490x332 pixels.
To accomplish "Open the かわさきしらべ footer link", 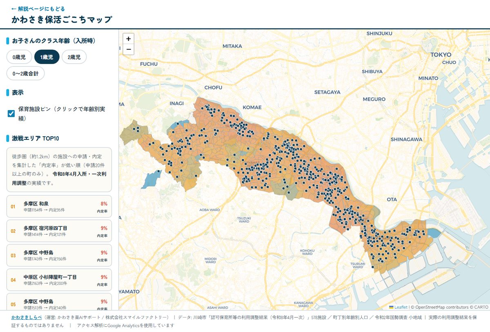I will coord(27,317).
